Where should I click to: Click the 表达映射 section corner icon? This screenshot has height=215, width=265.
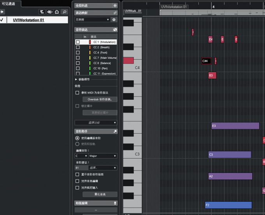click(115, 13)
